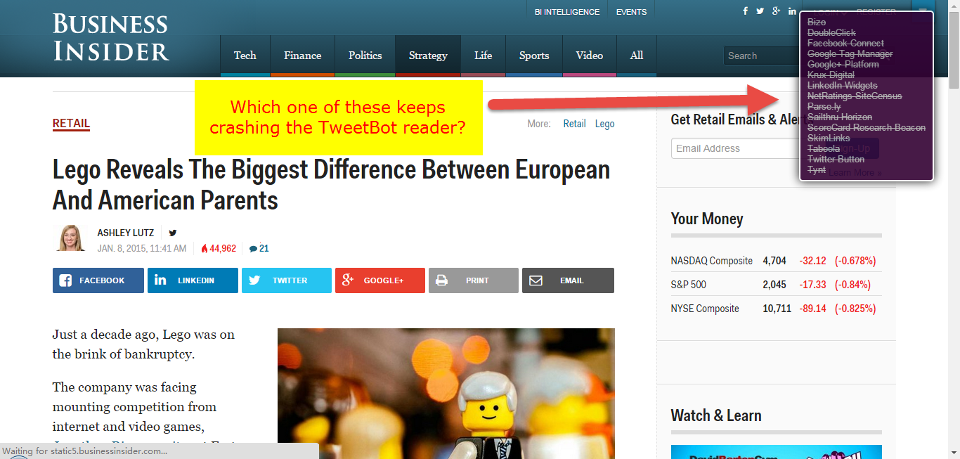Click NetRatings SiteCensus in the tracker list
Image resolution: width=960 pixels, height=459 pixels.
[x=855, y=96]
